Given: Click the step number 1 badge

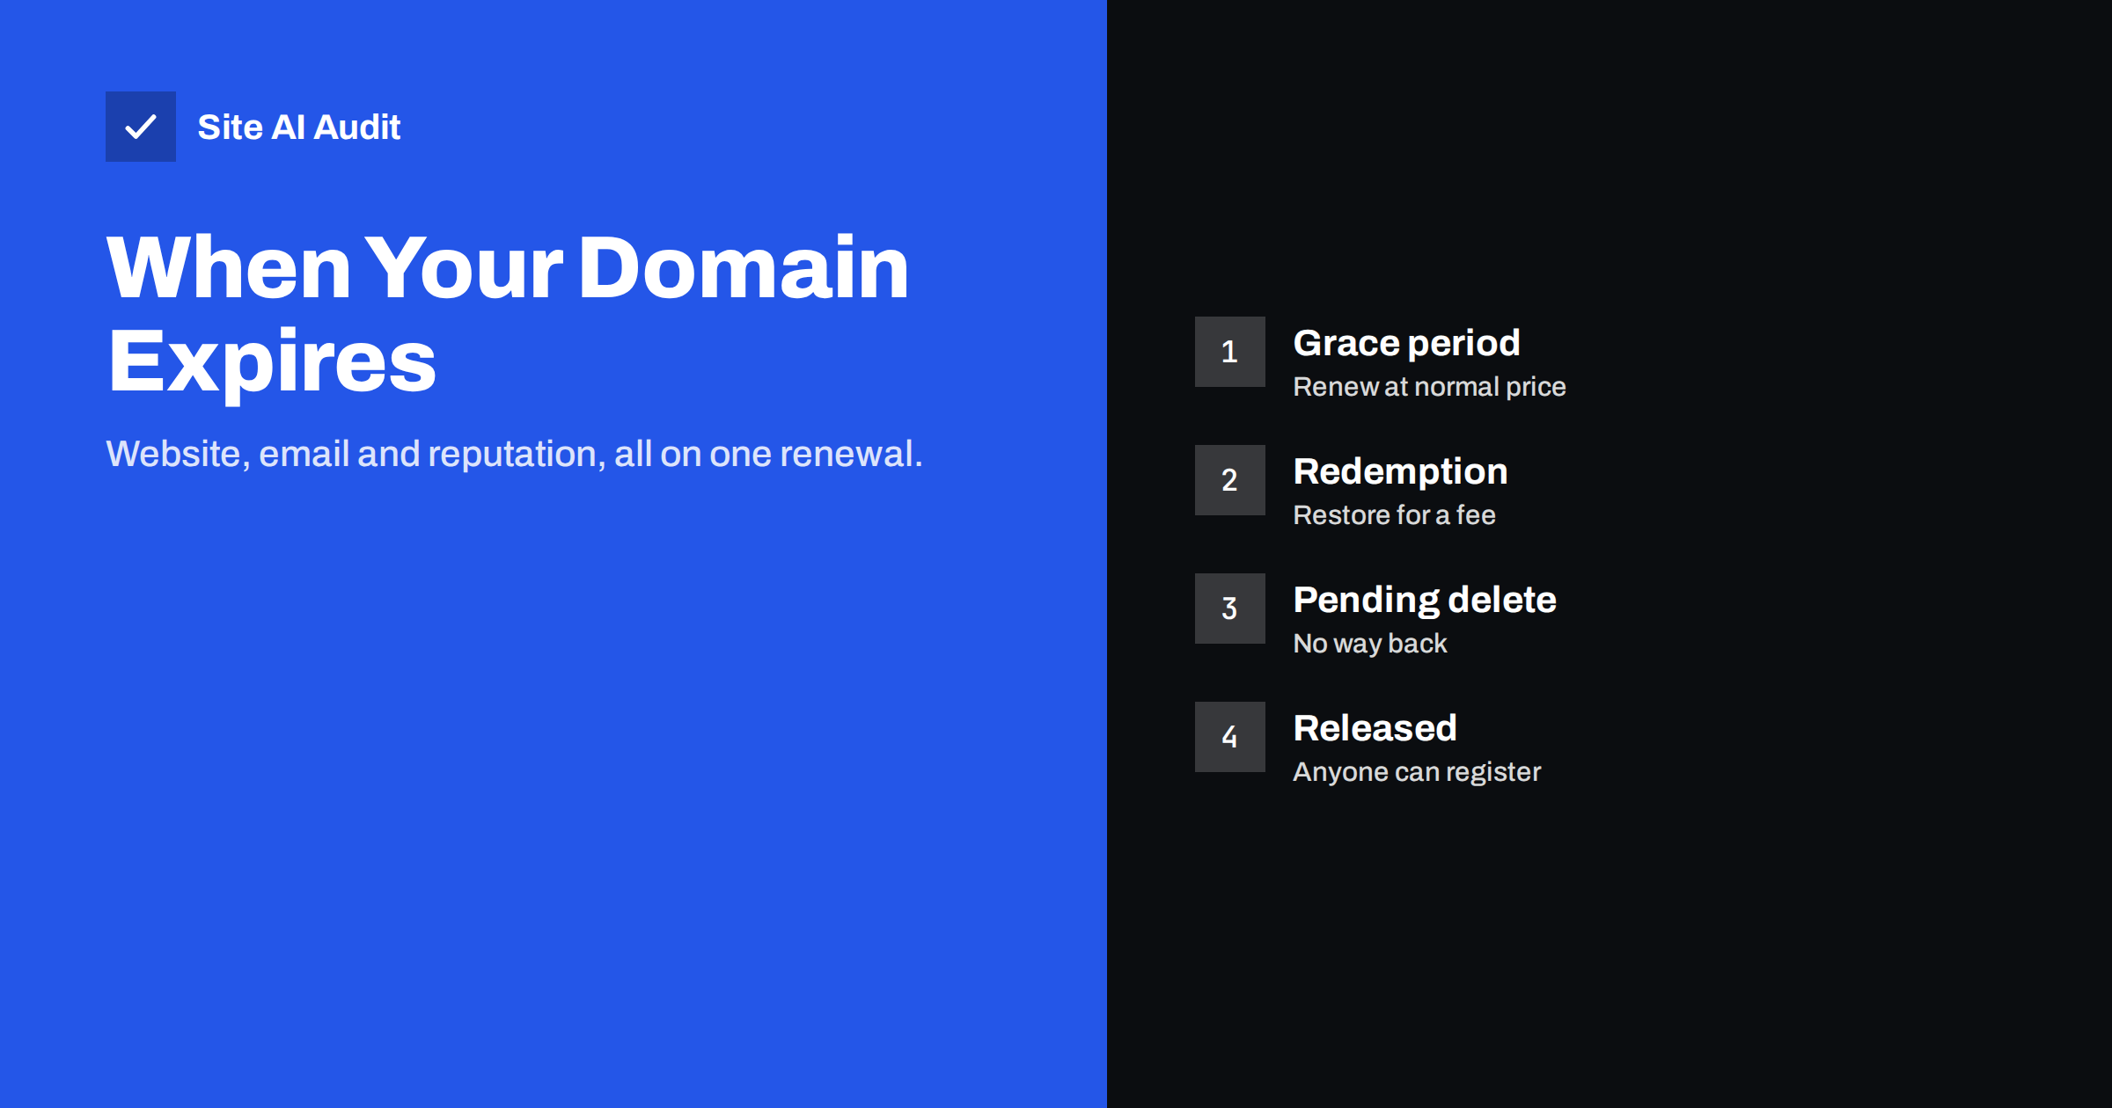Looking at the screenshot, I should (1230, 352).
